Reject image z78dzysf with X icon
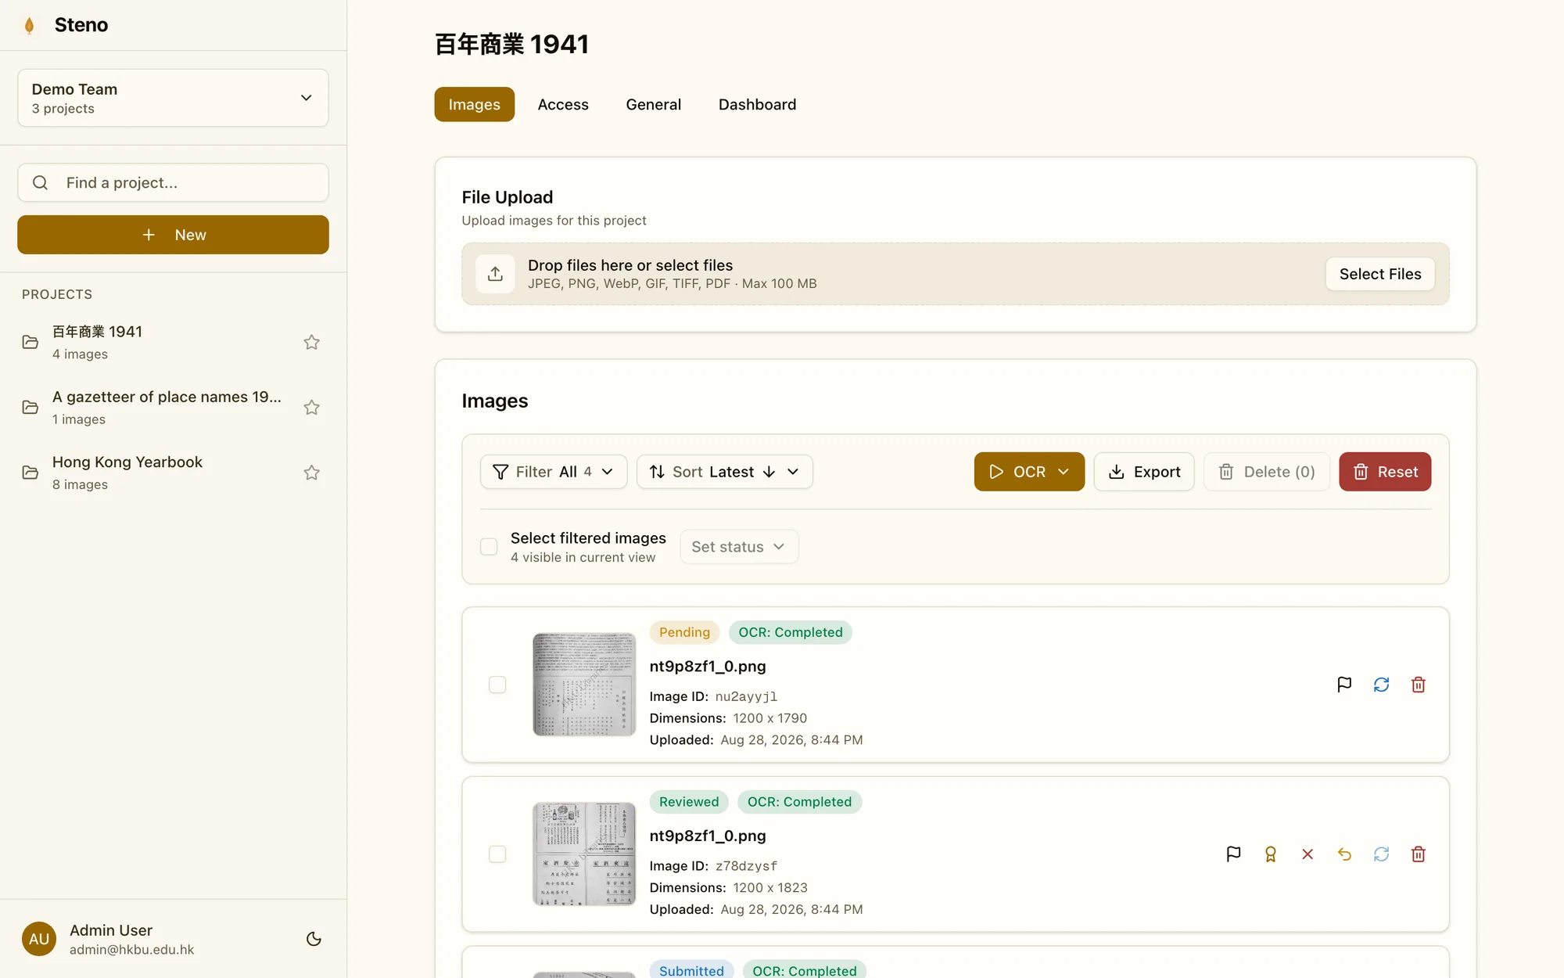Screen dimensions: 1564x978 click(1308, 854)
